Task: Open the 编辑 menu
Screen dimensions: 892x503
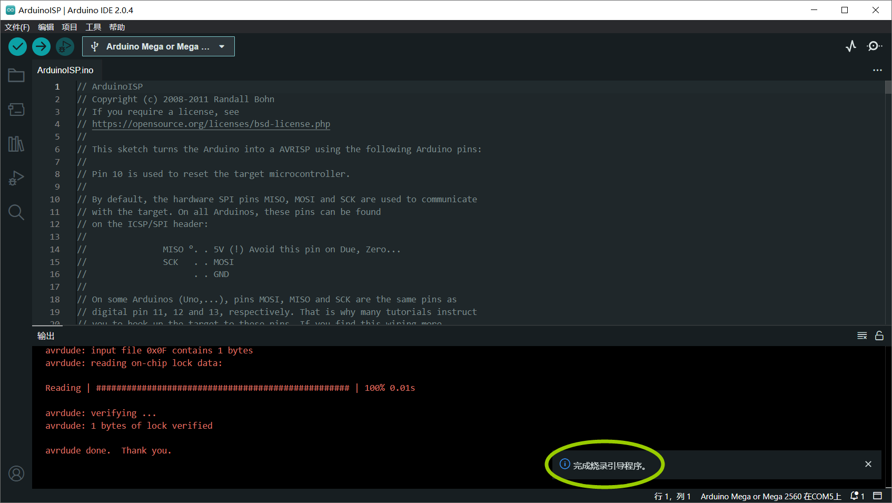Action: tap(46, 27)
